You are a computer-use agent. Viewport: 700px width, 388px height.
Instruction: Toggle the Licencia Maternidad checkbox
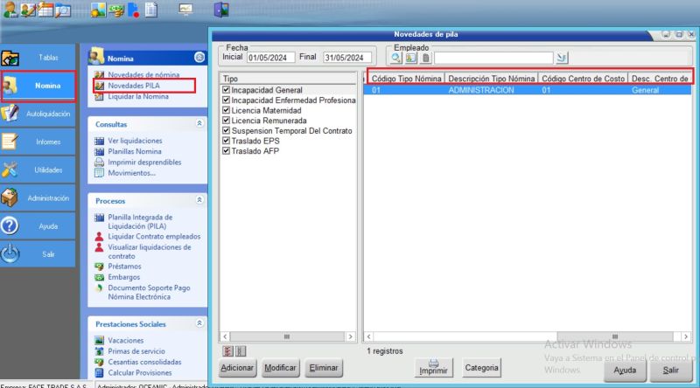(x=226, y=111)
